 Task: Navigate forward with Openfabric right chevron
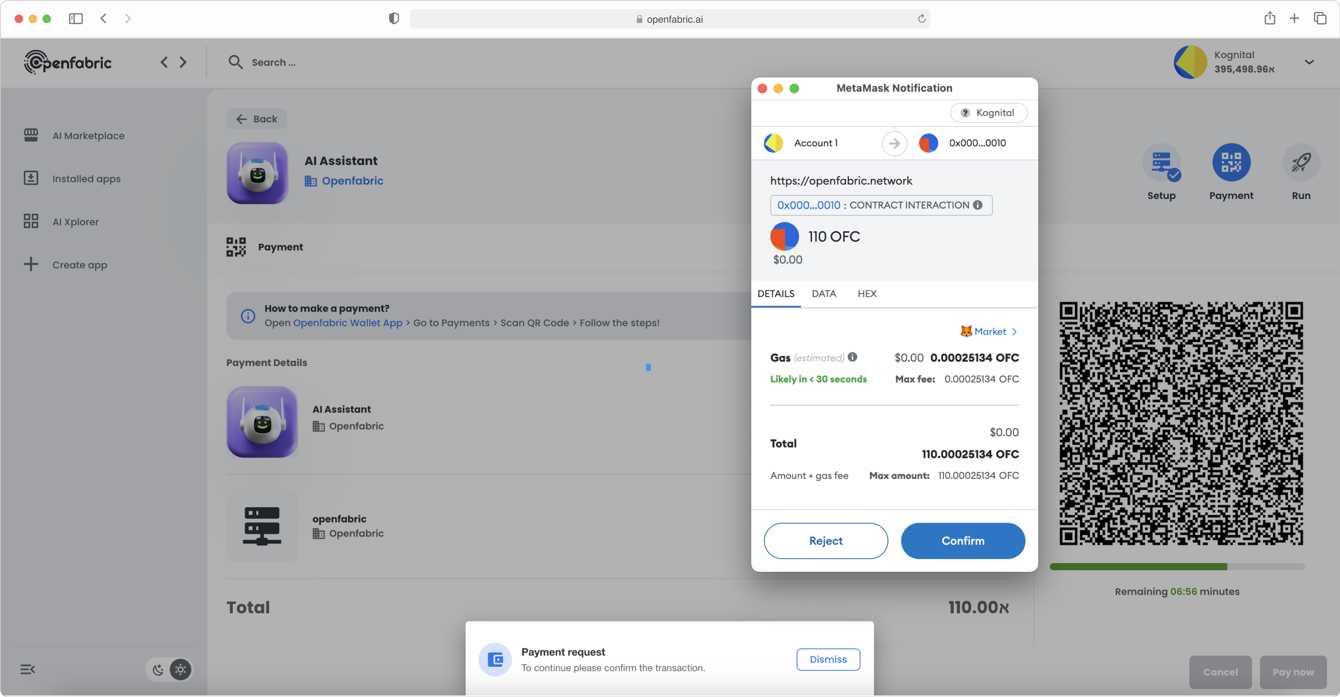pos(183,62)
